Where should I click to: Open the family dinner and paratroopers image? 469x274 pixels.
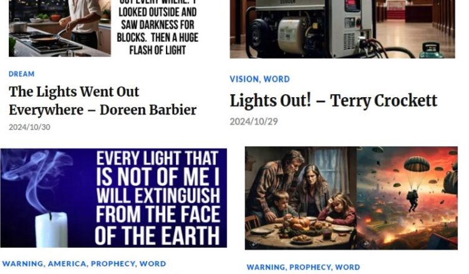pyautogui.click(x=351, y=198)
